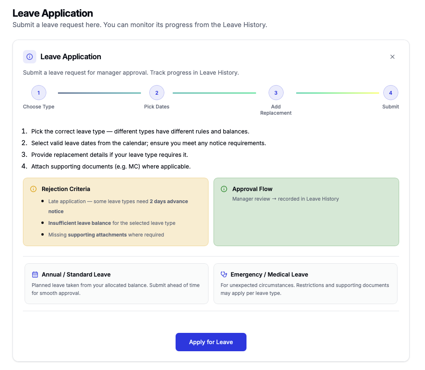Click instruction 'Attach supporting documents'
The image size is (425, 370).
coord(111,166)
